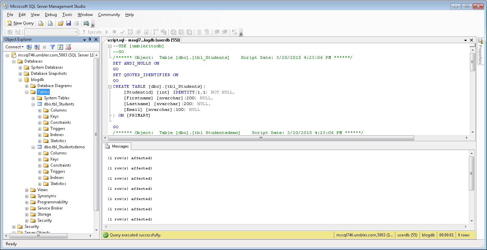This screenshot has width=487, height=250.
Task: Select the mssql746.umbler.com,5003 server node
Action: click(x=56, y=55)
